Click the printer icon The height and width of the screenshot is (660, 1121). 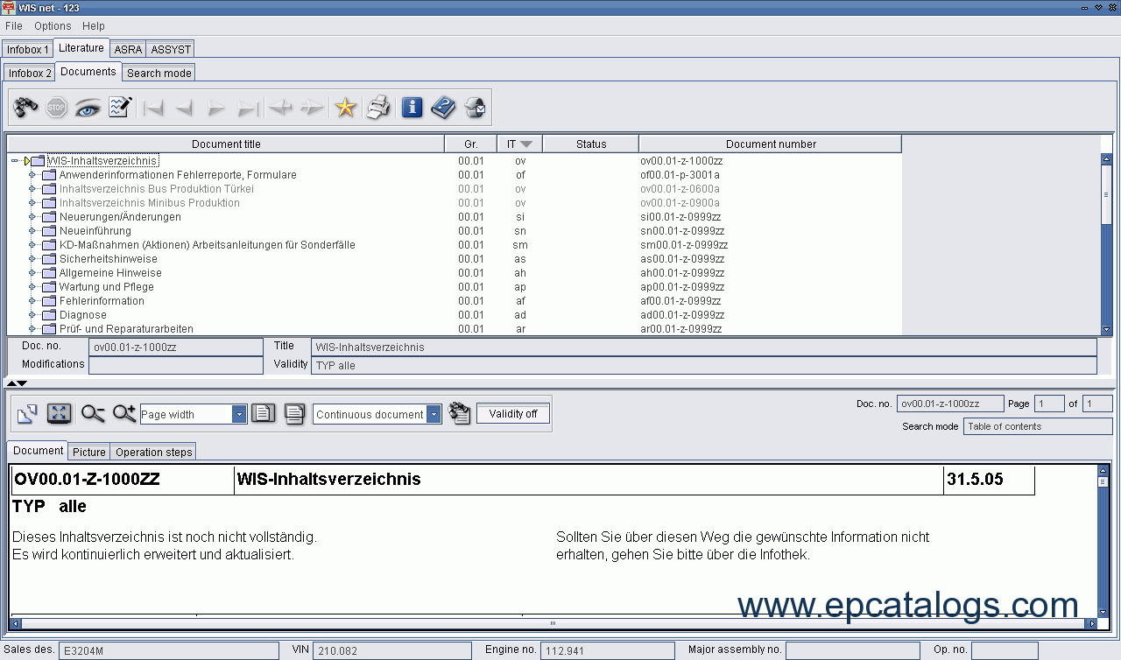[378, 108]
